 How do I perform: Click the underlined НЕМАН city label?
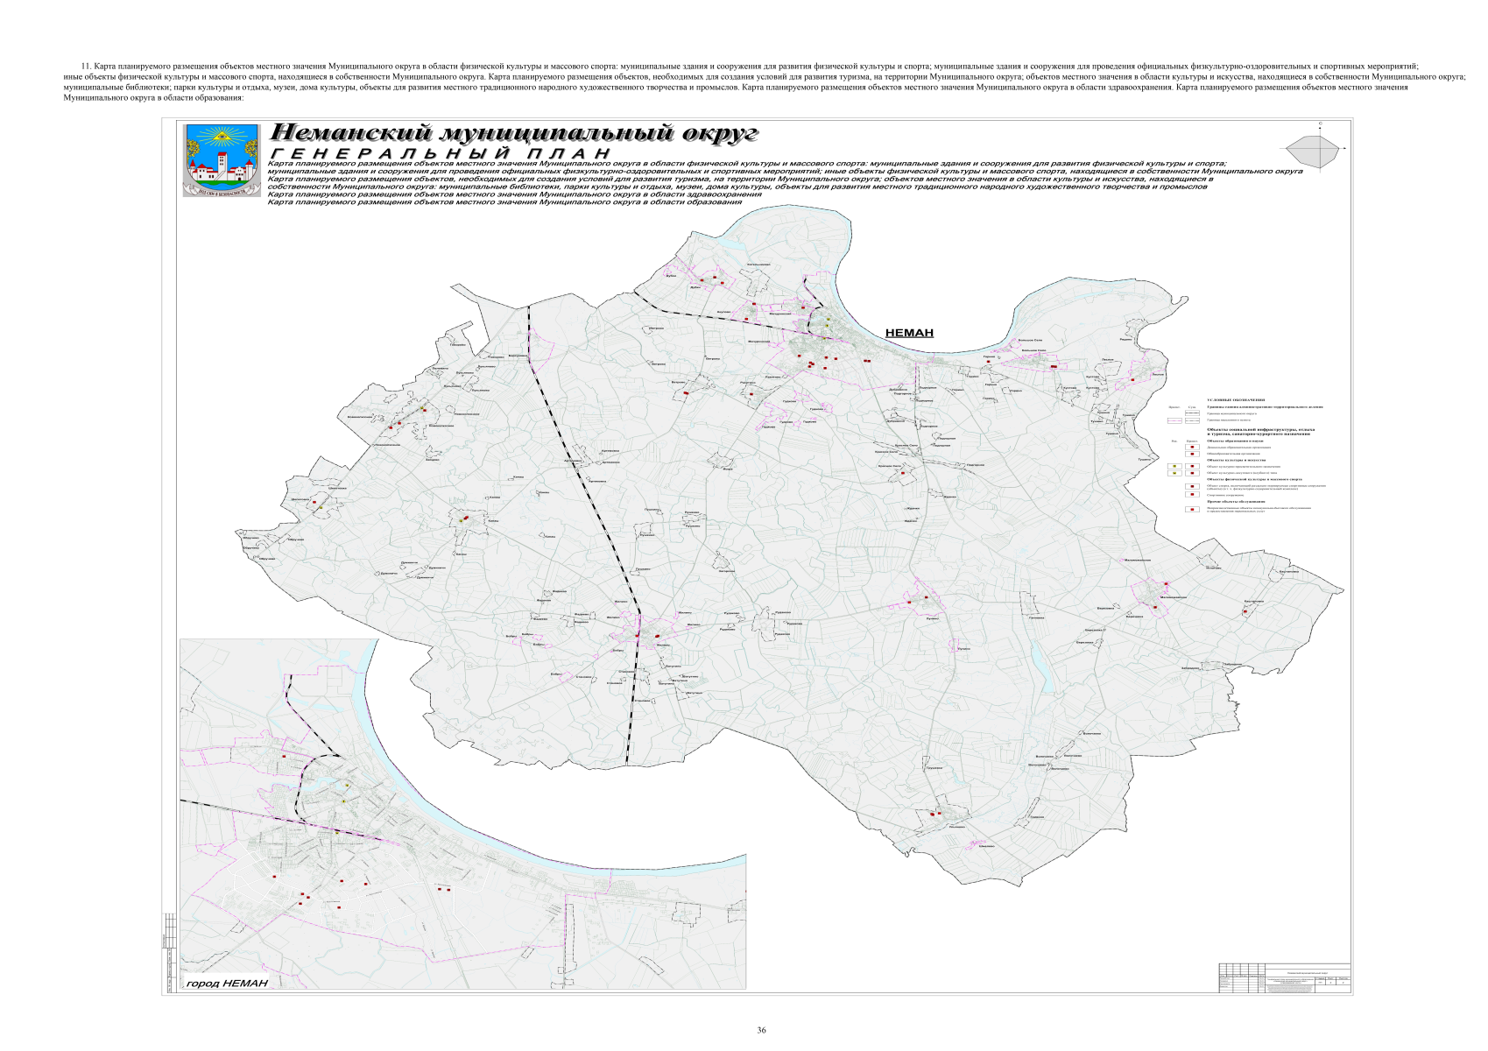tap(909, 333)
